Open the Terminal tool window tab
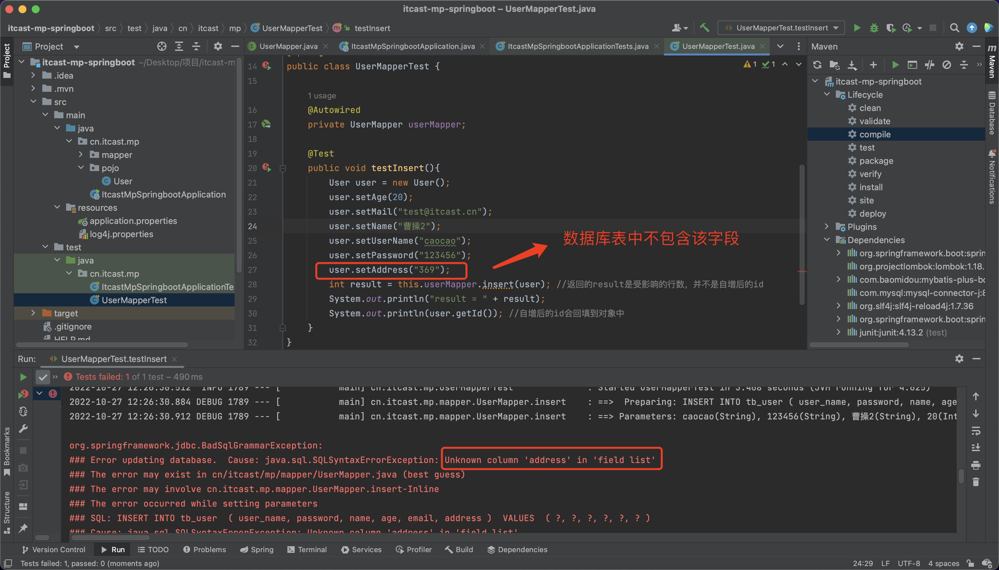The image size is (999, 570). pyautogui.click(x=307, y=550)
